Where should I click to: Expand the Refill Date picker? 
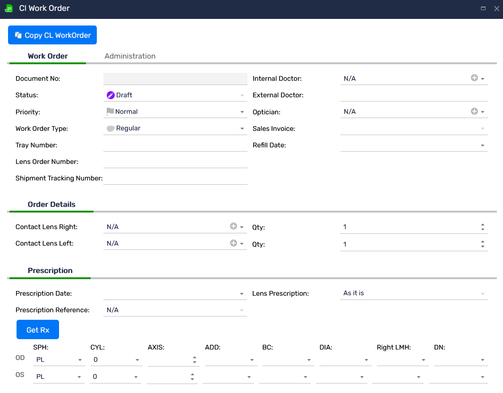(483, 145)
